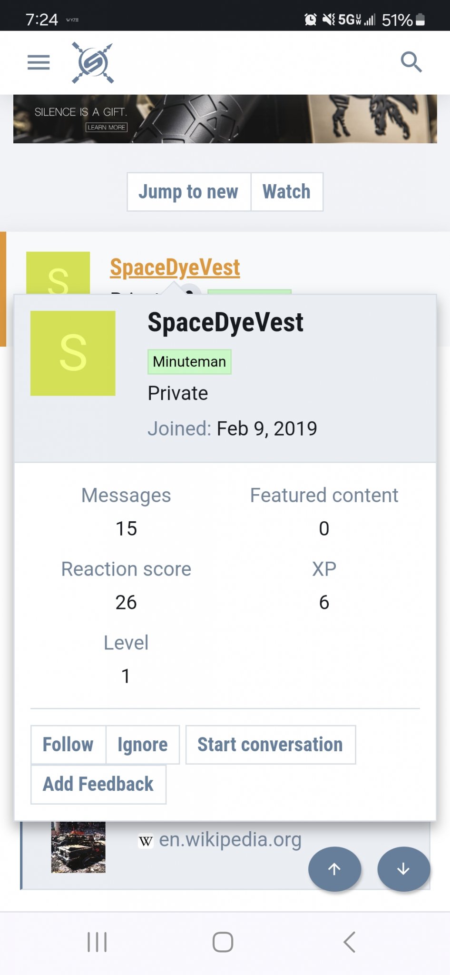Tap the forum logo icon
The width and height of the screenshot is (450, 975).
click(93, 63)
